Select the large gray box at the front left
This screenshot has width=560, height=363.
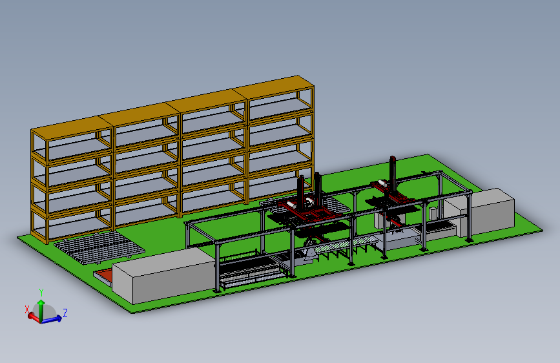point(164,275)
